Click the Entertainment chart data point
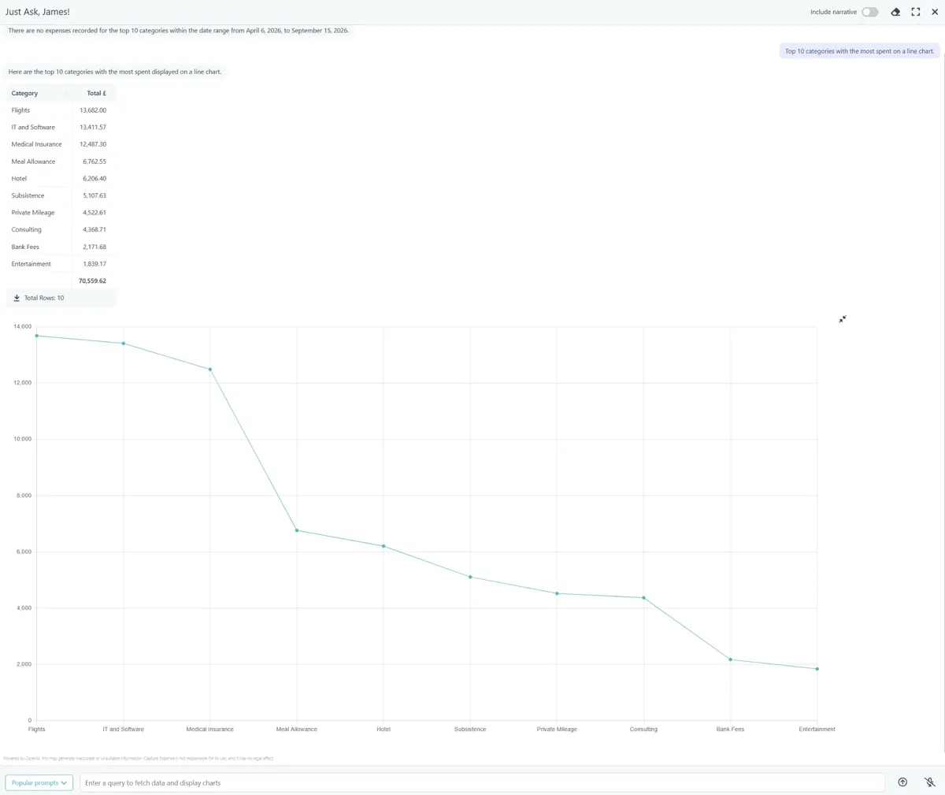The width and height of the screenshot is (945, 795). pos(817,669)
